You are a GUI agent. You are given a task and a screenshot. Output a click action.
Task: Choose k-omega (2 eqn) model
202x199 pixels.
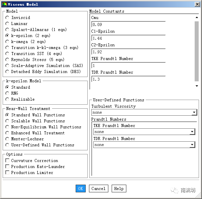pyautogui.click(x=7, y=42)
